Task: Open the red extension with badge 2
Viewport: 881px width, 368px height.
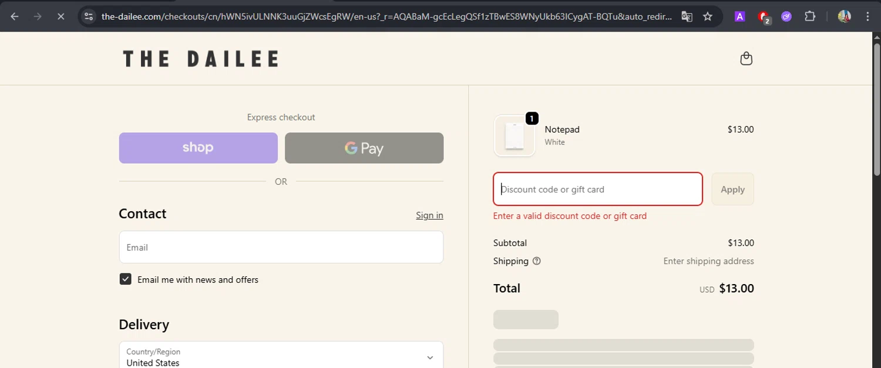Action: click(x=764, y=17)
